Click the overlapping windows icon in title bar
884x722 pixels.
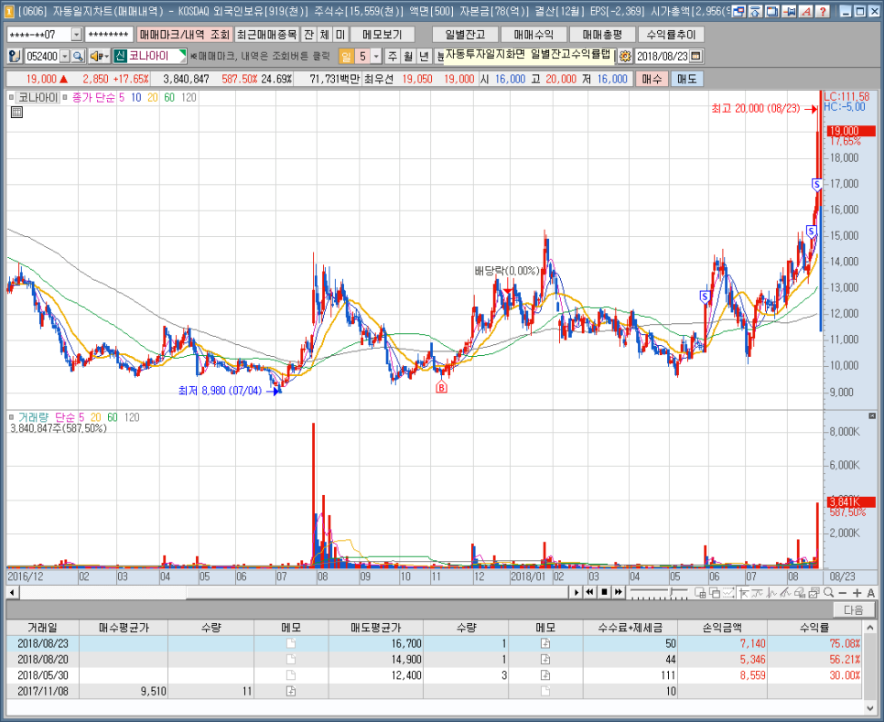(772, 11)
